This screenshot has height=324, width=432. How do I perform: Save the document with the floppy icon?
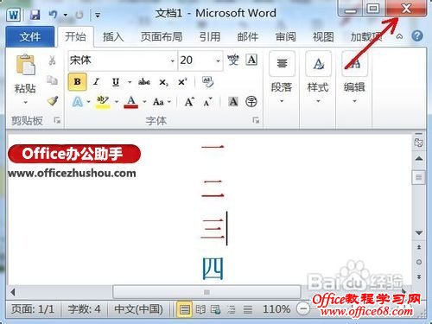pos(35,15)
